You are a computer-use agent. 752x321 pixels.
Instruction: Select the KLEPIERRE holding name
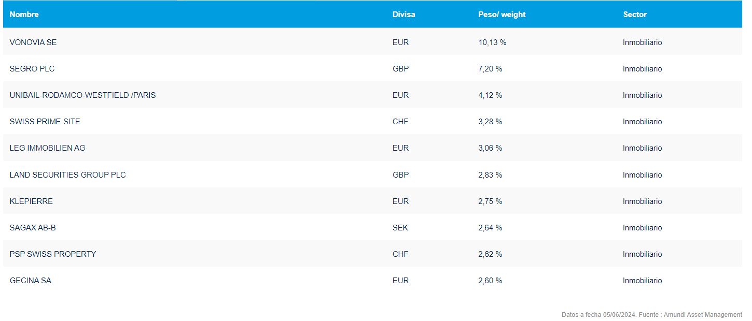31,201
